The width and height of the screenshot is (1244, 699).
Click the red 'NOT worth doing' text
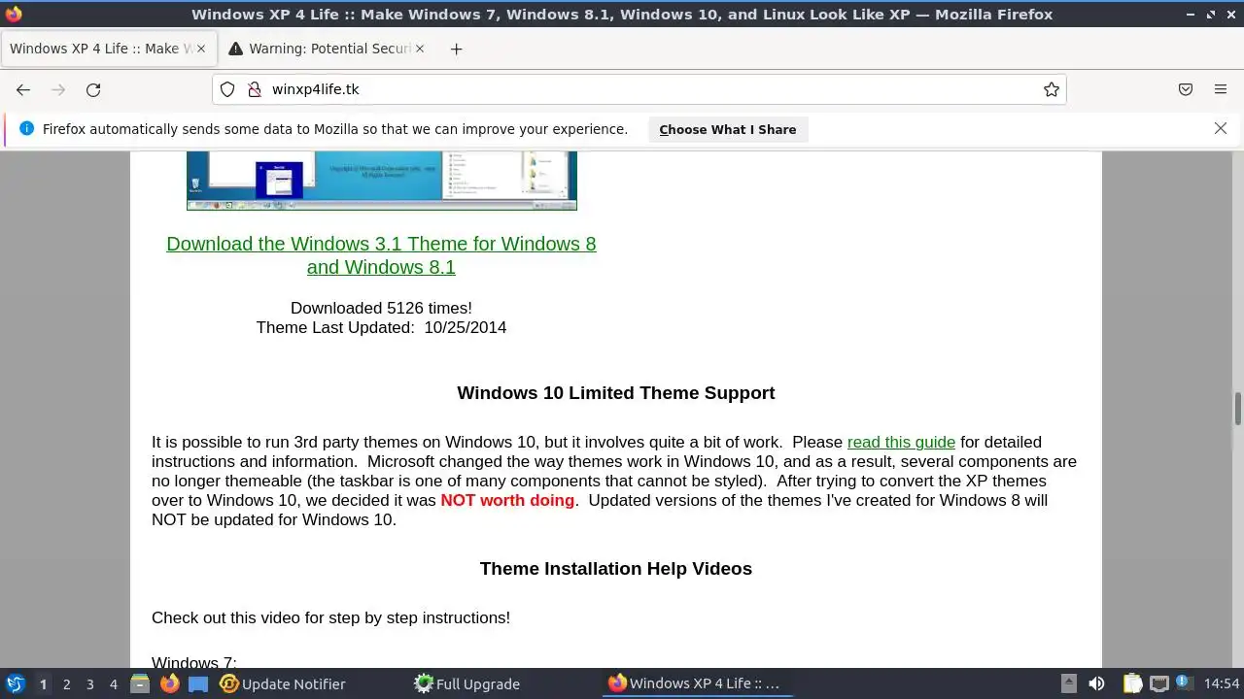507,500
